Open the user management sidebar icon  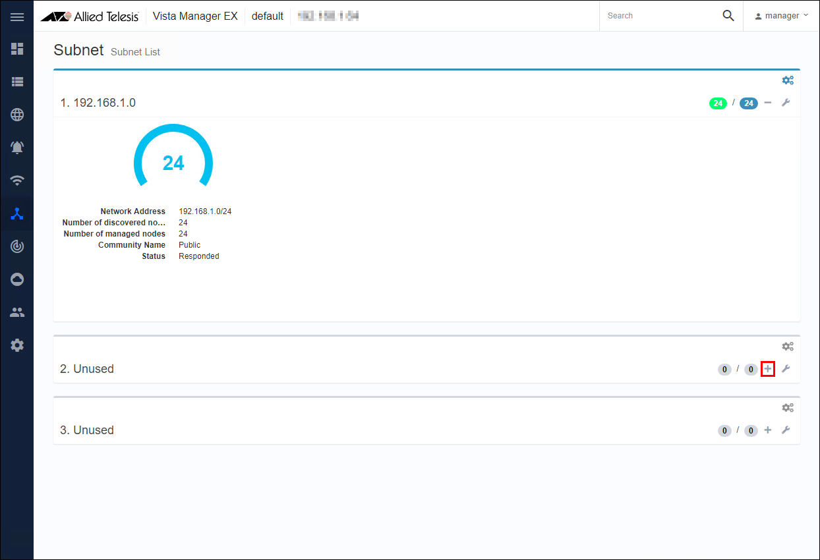tap(17, 312)
